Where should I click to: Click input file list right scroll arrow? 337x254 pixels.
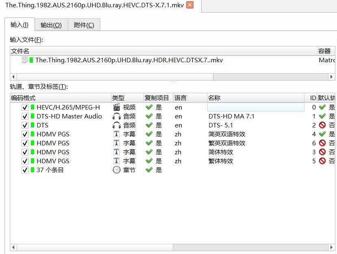point(332,77)
